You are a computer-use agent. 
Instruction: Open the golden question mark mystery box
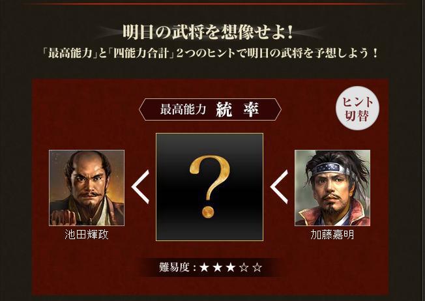tap(209, 187)
